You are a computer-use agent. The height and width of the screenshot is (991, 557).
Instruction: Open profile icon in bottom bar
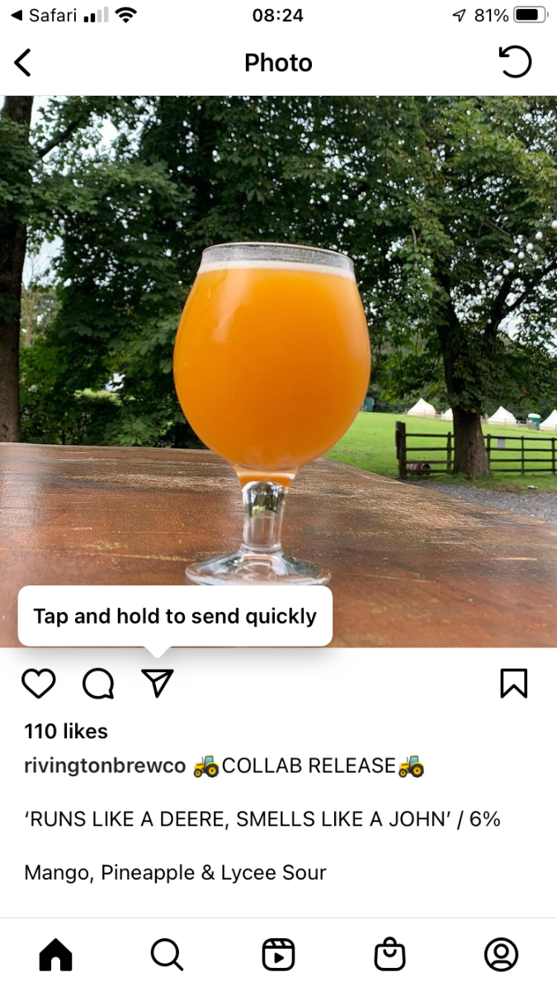(x=501, y=955)
